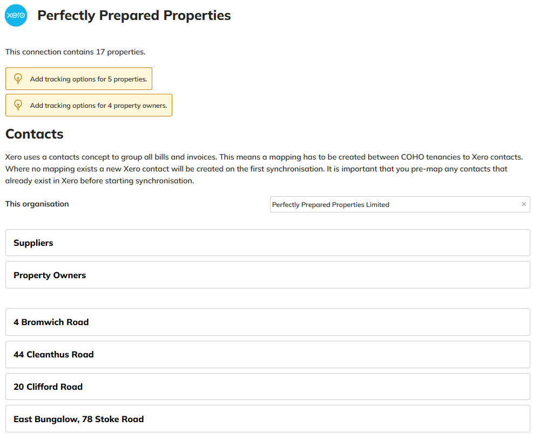Open the 44 Cleanthus Road panel
This screenshot has width=533, height=434.
pos(267,355)
